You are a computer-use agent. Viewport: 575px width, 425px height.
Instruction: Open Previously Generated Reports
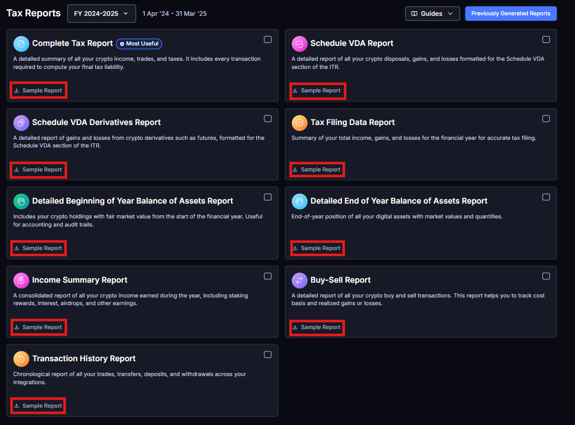(511, 14)
